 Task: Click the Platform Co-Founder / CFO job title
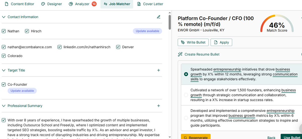pyautogui.click(x=216, y=21)
